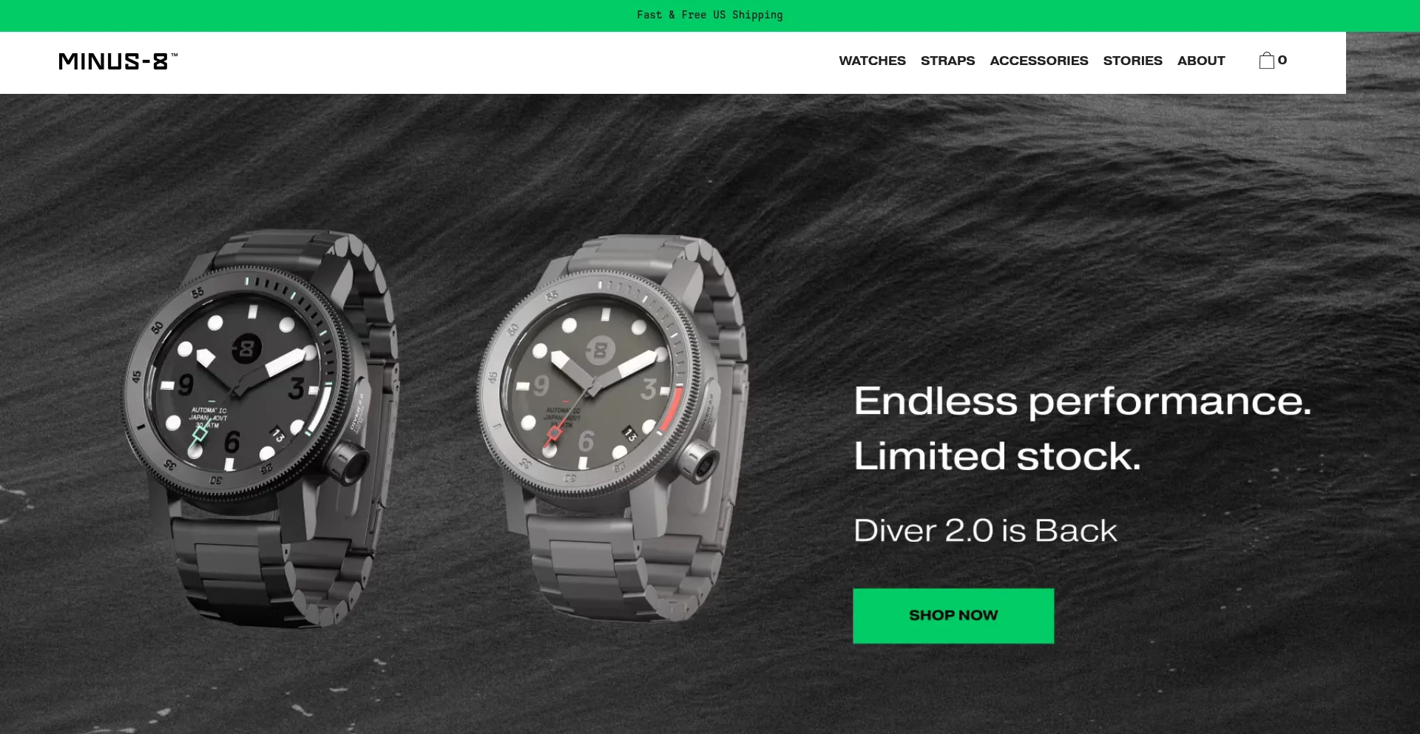The width and height of the screenshot is (1420, 734).
Task: Select the black Diver watch image
Action: (x=263, y=429)
